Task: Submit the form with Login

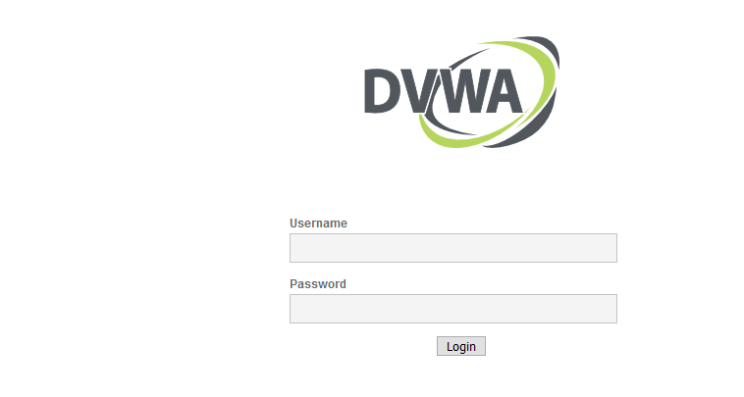Action: click(x=461, y=346)
